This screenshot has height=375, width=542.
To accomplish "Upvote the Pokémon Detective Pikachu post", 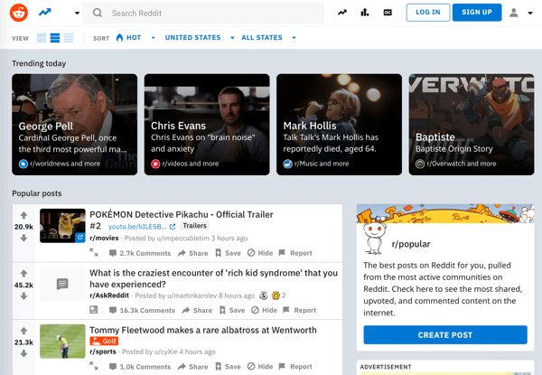I will pyautogui.click(x=23, y=216).
